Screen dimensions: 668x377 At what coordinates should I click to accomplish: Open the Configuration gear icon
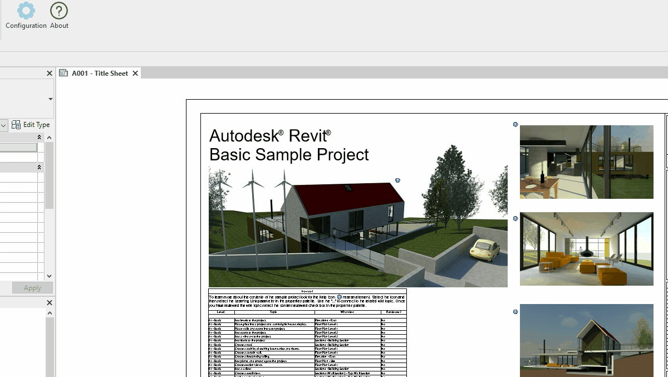click(26, 11)
